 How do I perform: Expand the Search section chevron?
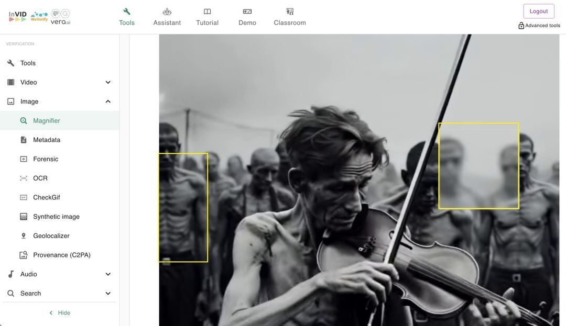(108, 294)
